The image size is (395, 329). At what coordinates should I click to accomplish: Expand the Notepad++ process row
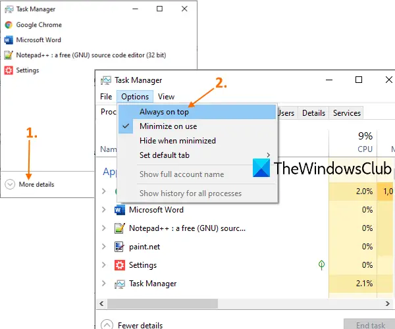[x=104, y=228]
